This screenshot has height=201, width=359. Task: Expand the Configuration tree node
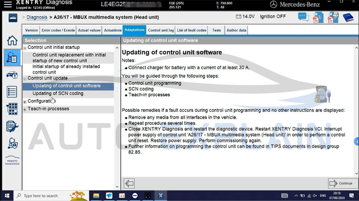(25, 102)
